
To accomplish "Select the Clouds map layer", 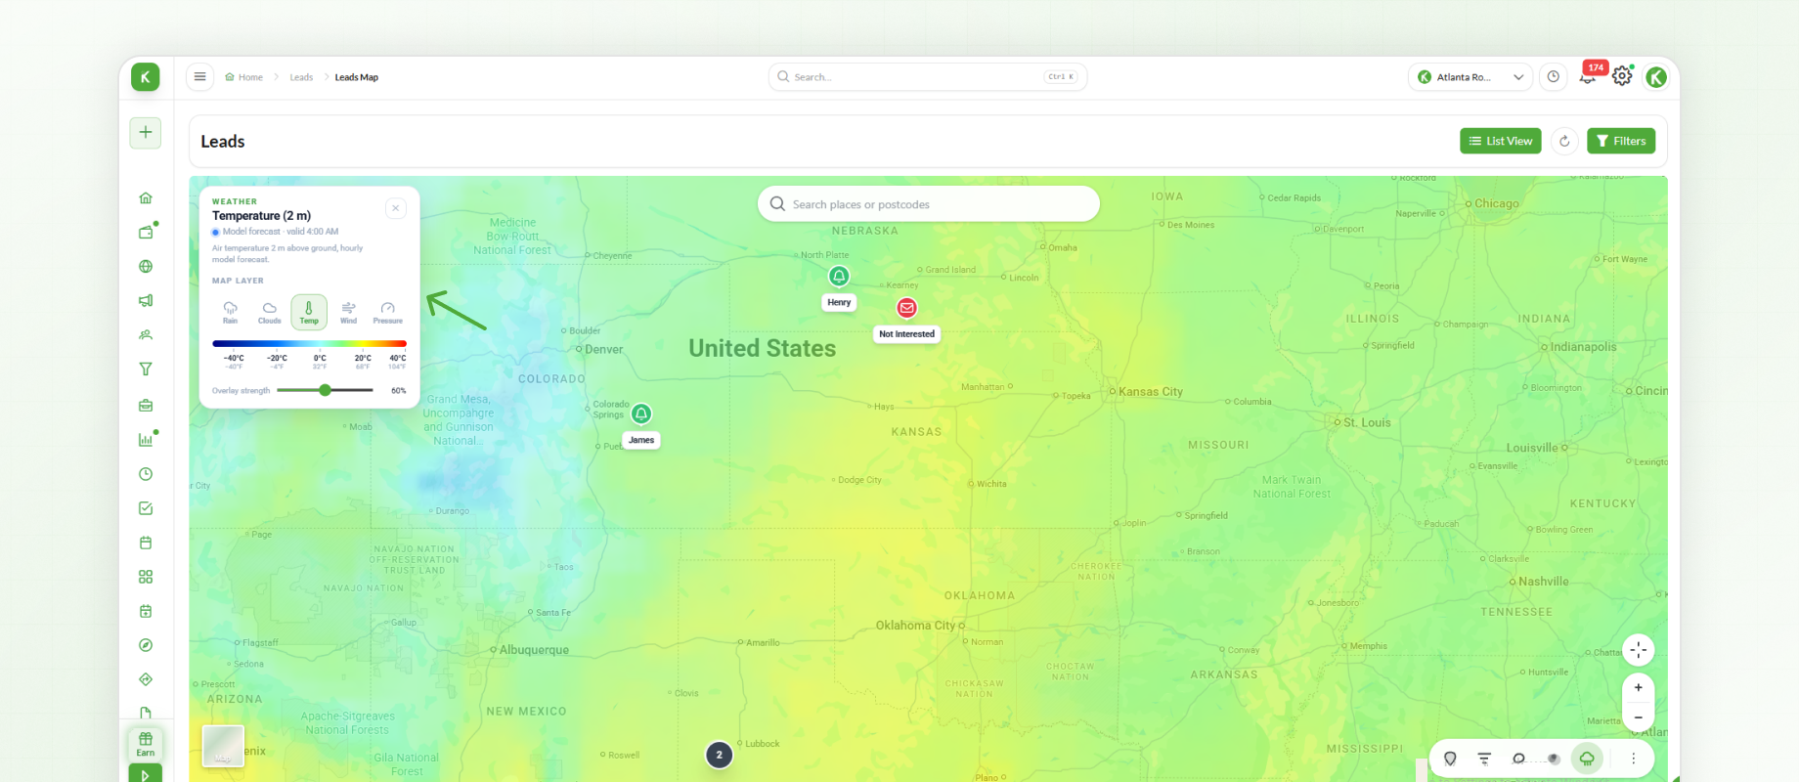I will tap(270, 313).
